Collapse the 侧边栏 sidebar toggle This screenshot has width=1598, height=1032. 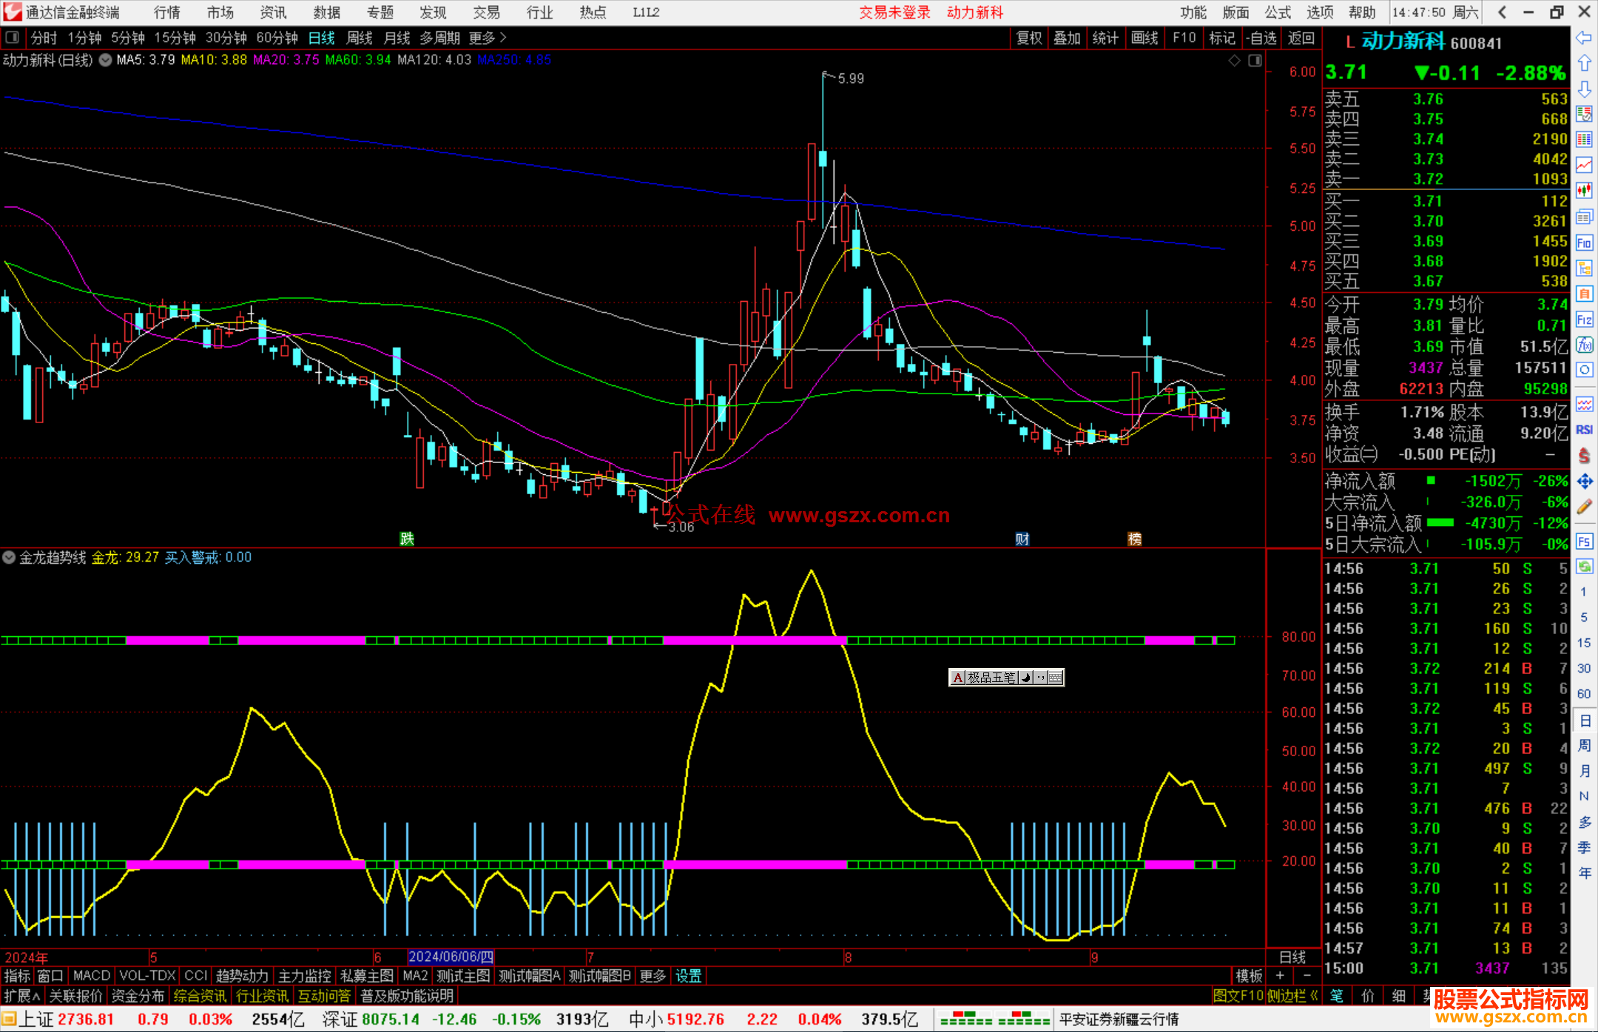tap(1292, 996)
